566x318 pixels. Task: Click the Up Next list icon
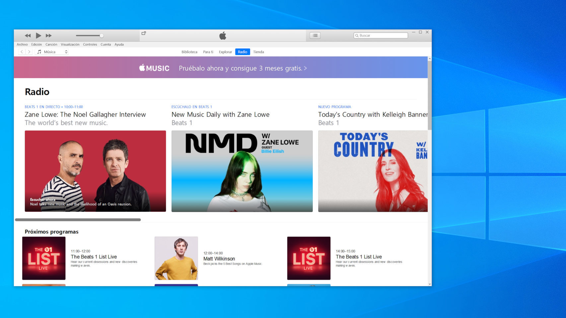pos(315,35)
